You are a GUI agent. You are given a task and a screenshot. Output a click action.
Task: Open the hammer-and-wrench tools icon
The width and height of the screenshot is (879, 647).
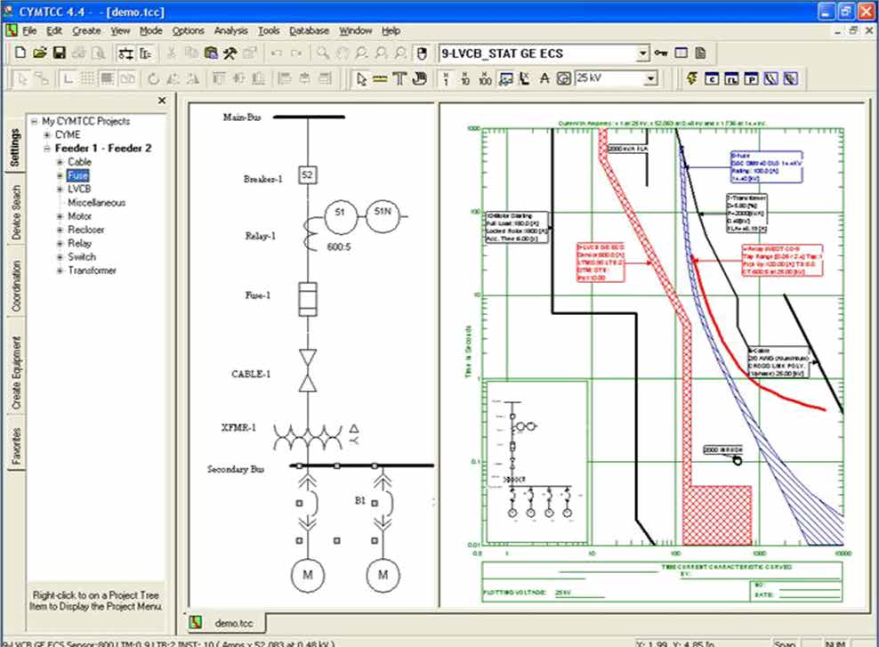230,53
